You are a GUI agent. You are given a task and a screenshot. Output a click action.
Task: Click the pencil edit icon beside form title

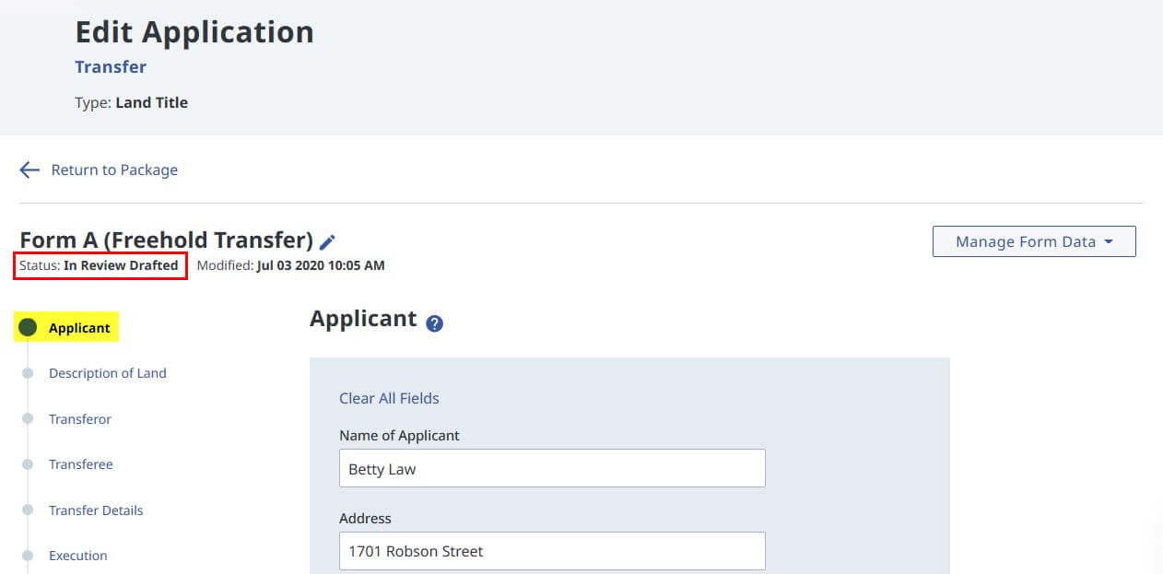327,242
